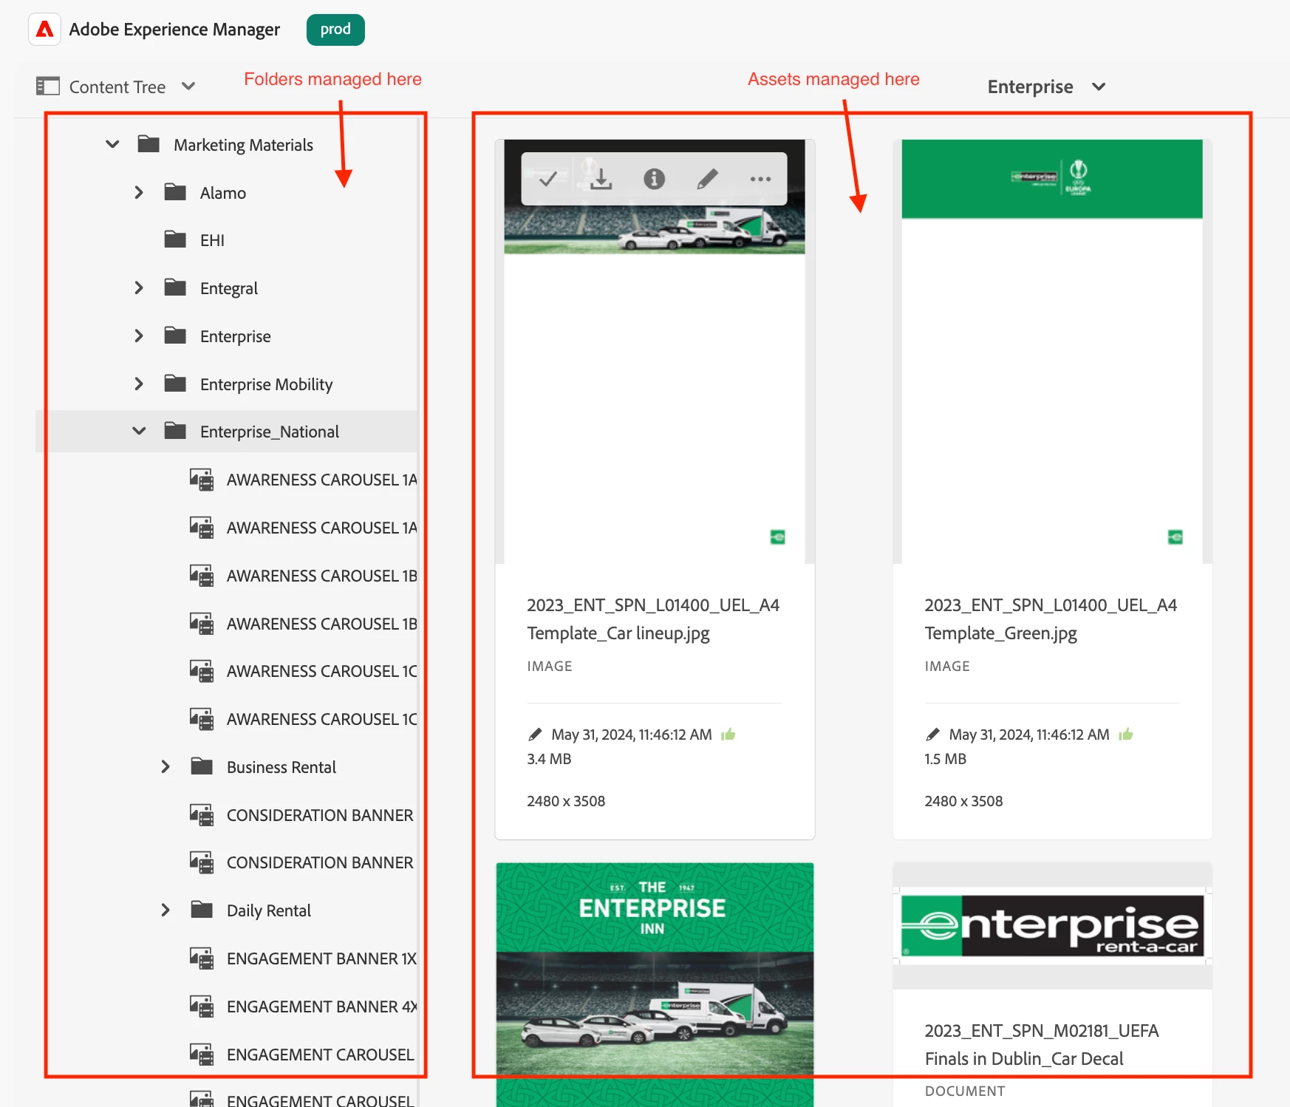The height and width of the screenshot is (1107, 1290).
Task: Open the Enterprise breadcrumb dropdown
Action: (1099, 86)
